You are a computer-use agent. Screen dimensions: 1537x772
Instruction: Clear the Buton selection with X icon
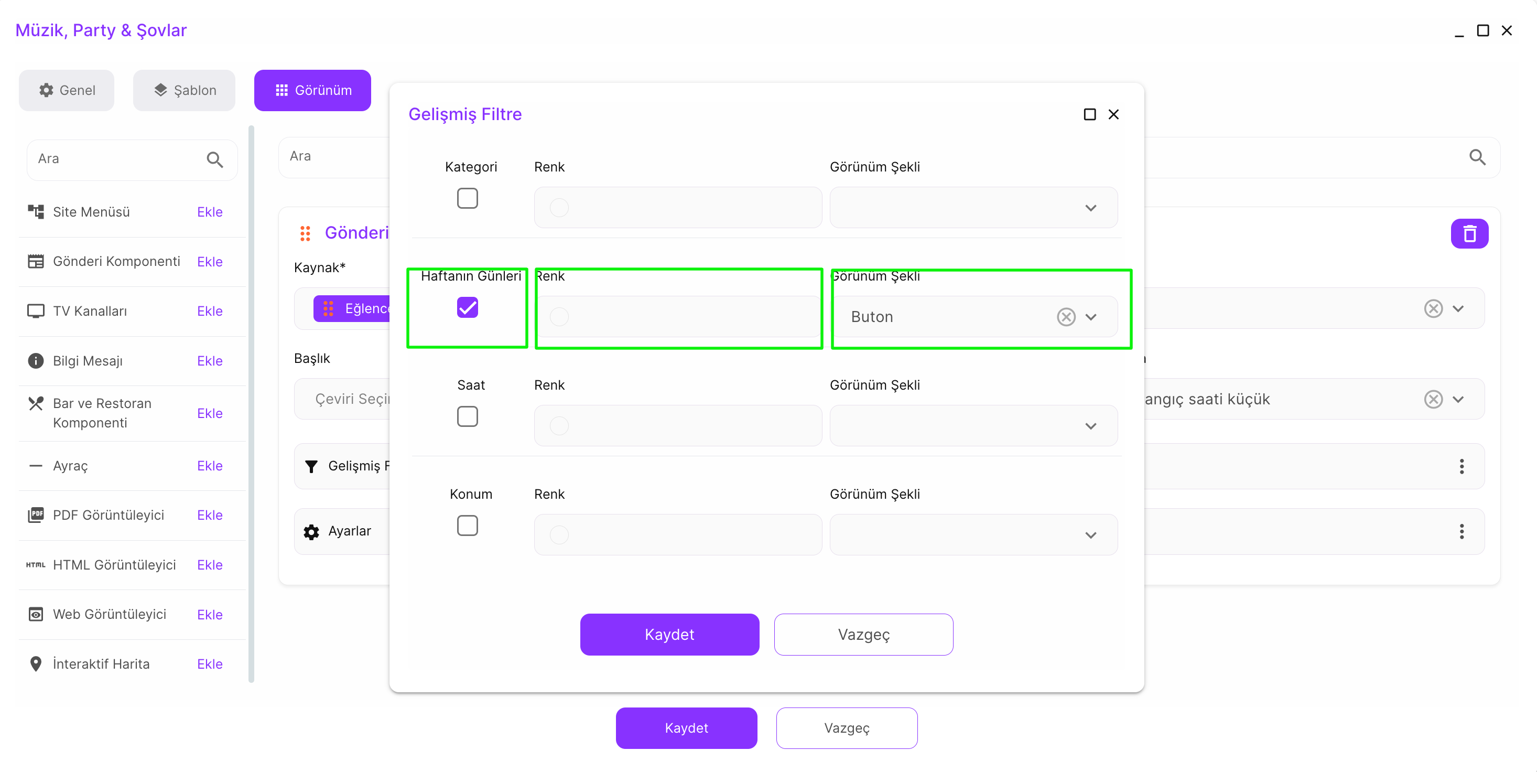tap(1066, 316)
